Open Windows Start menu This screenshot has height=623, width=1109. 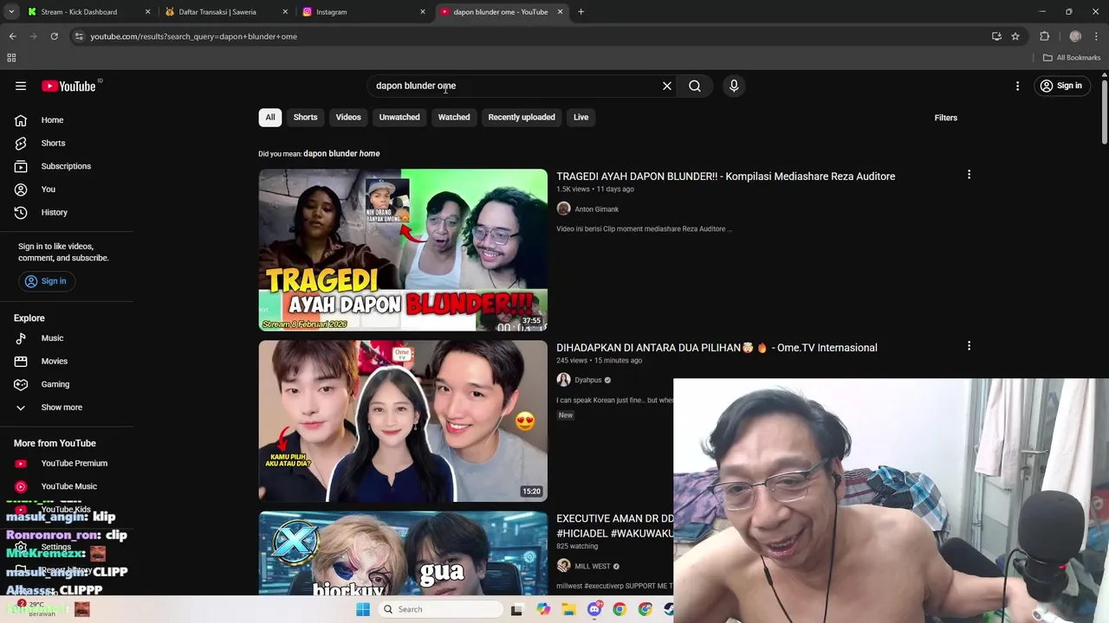(363, 609)
